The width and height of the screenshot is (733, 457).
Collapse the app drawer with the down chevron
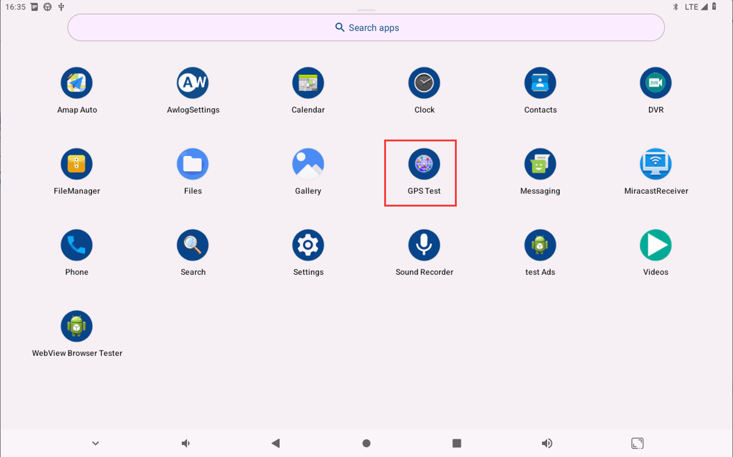[95, 443]
